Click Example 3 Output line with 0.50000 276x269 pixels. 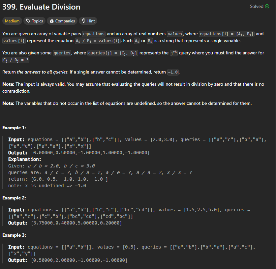click(x=68, y=260)
